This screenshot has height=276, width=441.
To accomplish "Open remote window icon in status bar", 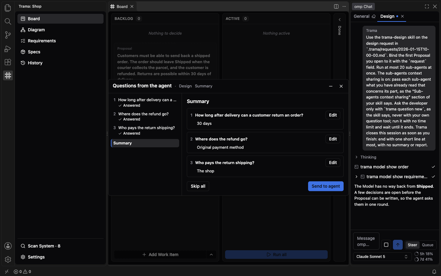I will (x=7, y=271).
